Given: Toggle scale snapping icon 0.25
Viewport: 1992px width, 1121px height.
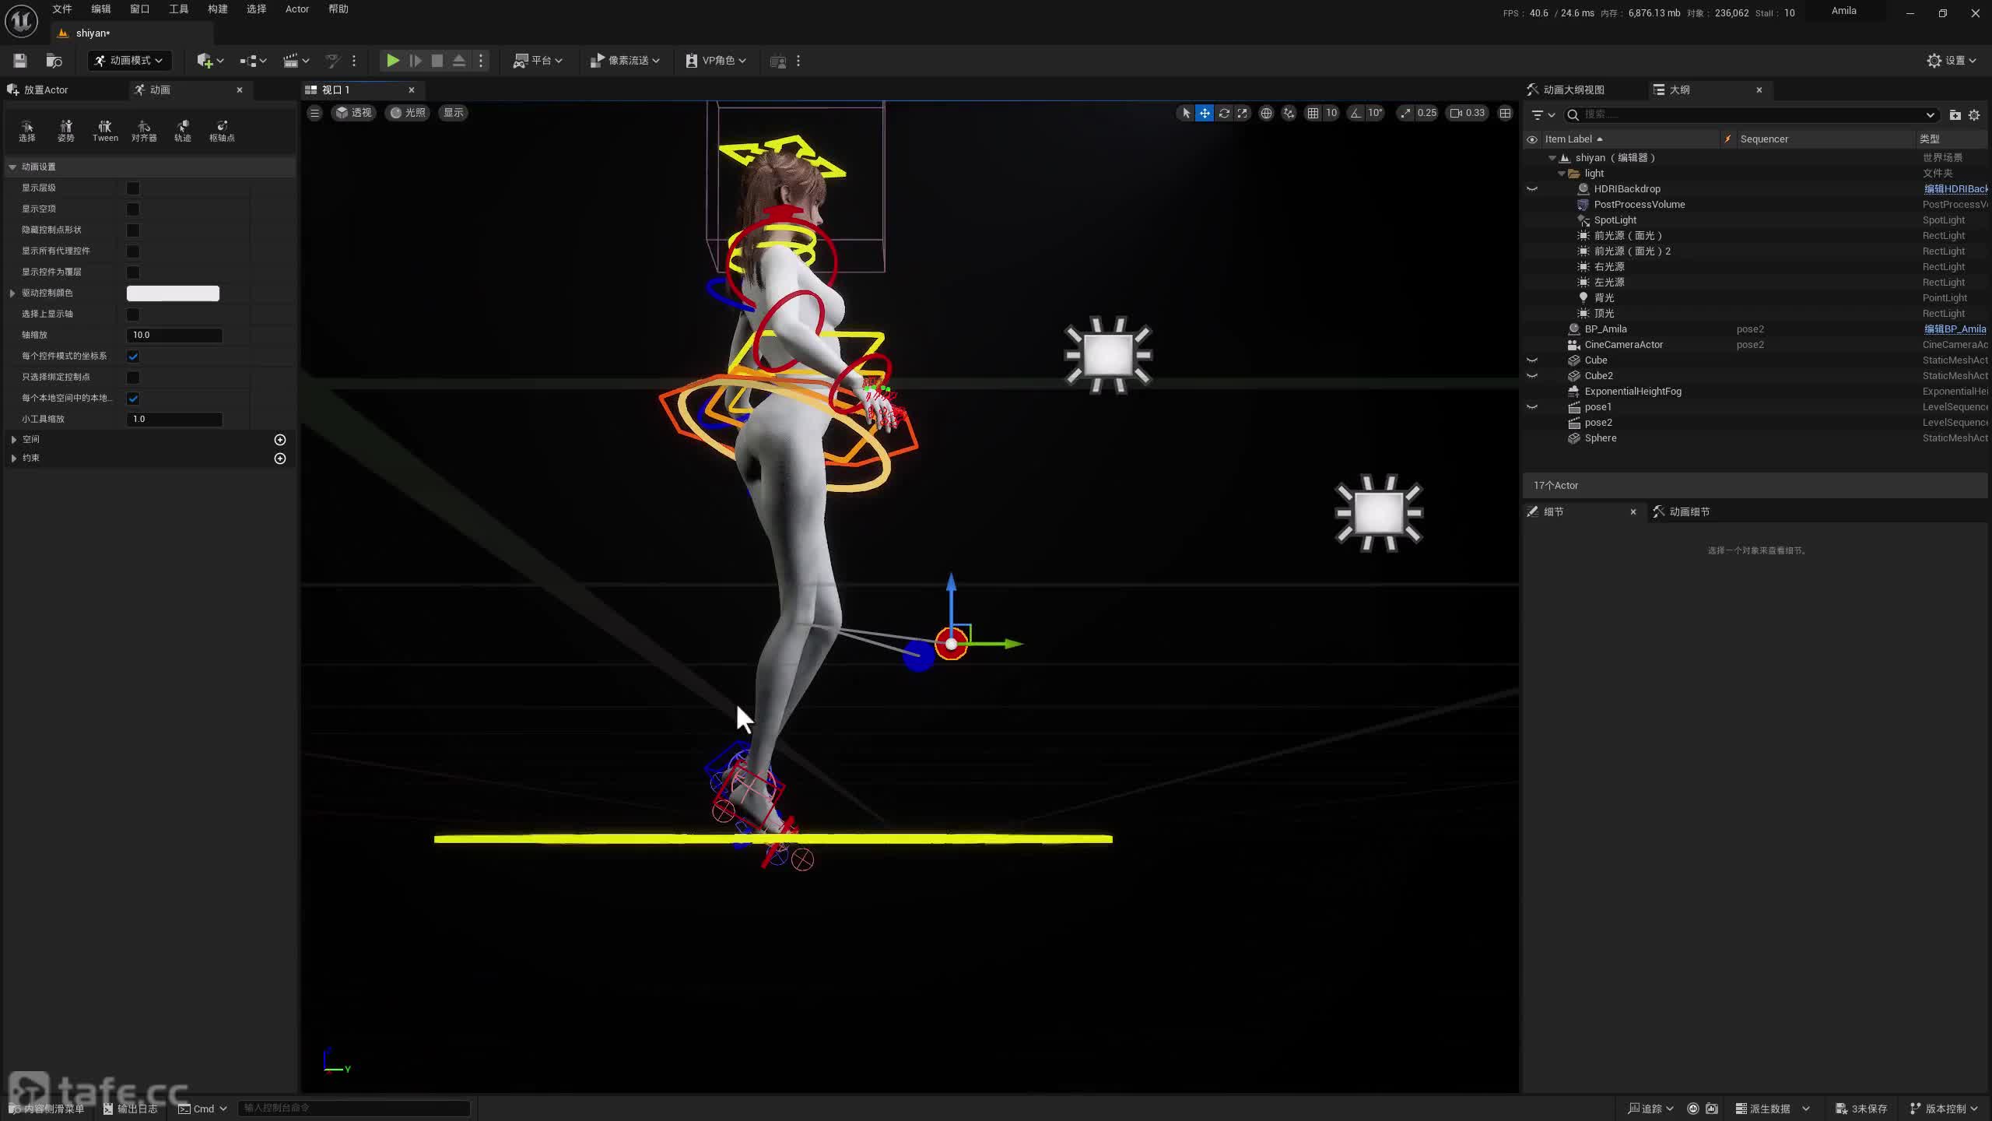Looking at the screenshot, I should click(x=1405, y=113).
